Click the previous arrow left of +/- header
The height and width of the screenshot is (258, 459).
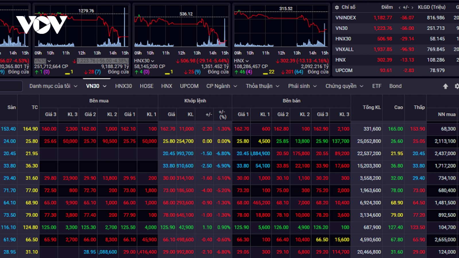point(399,7)
